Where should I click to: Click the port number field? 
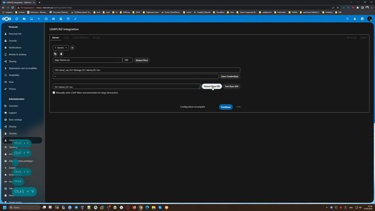127,60
